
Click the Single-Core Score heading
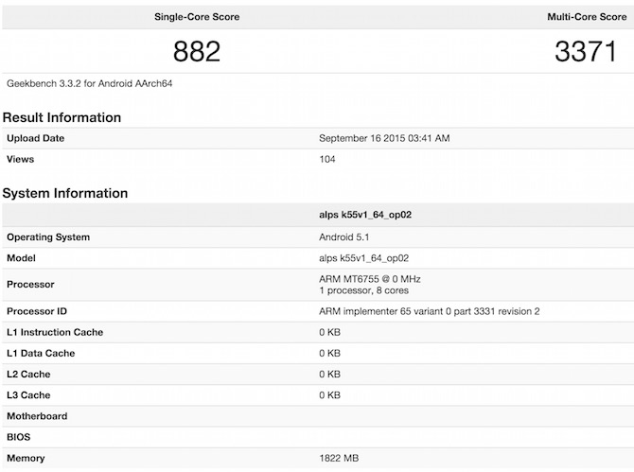(197, 17)
